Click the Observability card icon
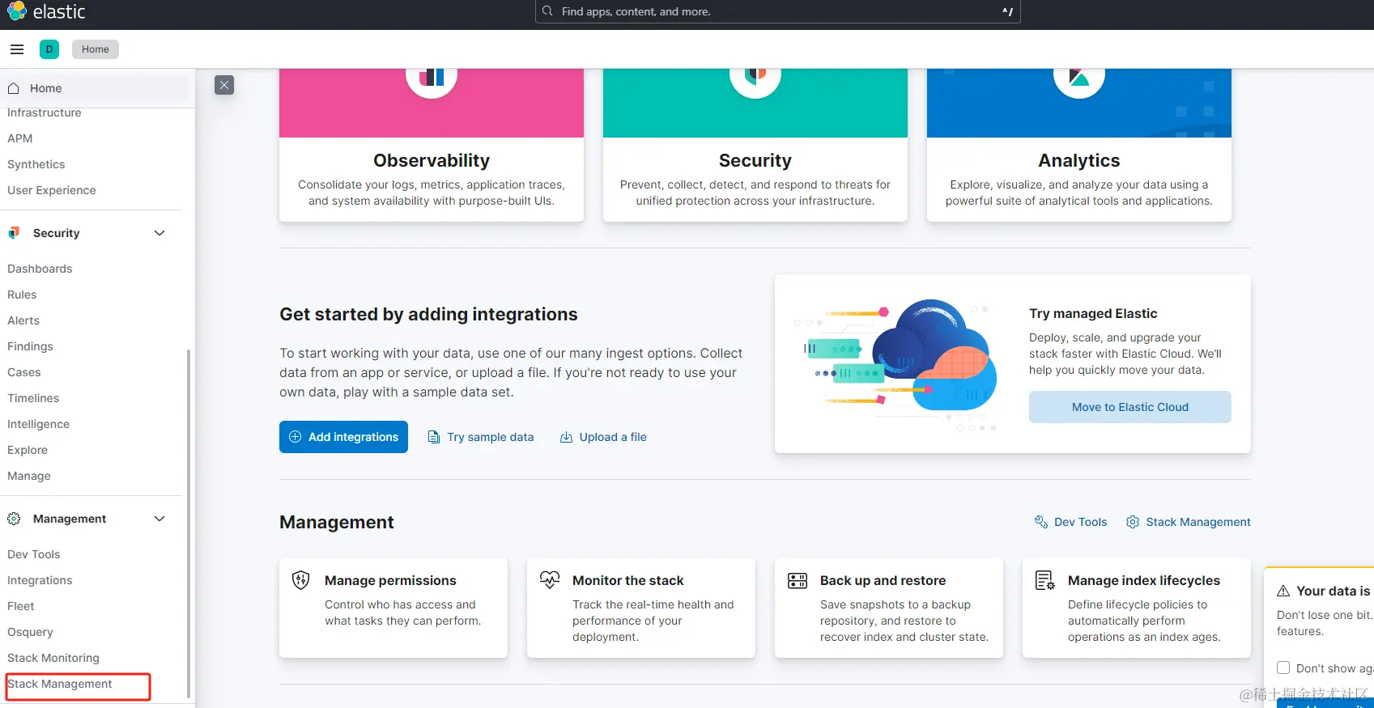The image size is (1374, 708). tap(432, 76)
